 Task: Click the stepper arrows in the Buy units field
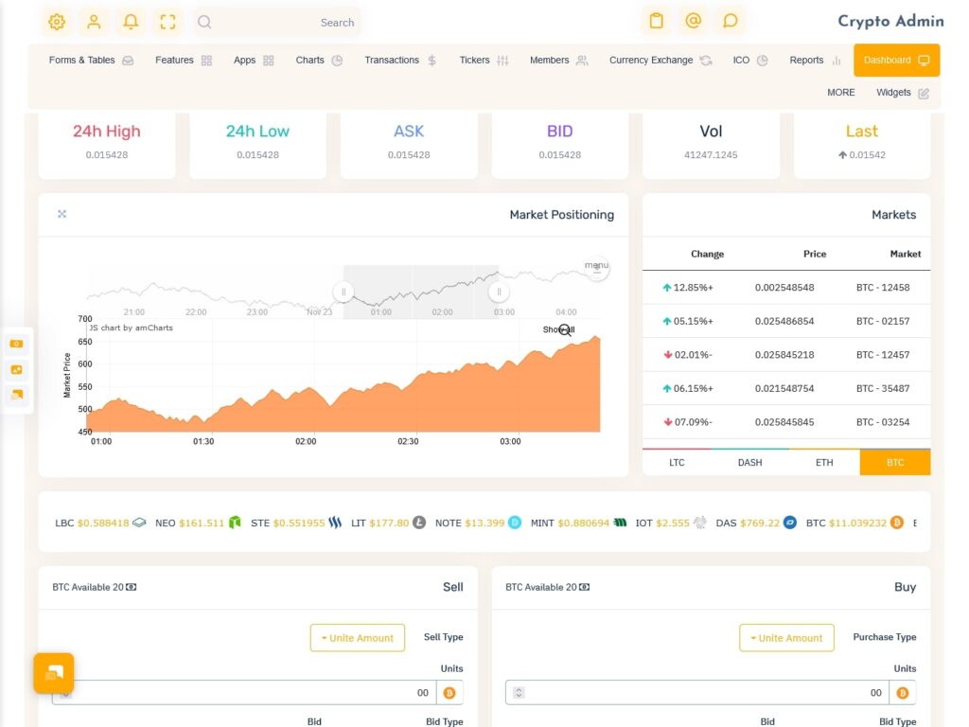click(x=517, y=692)
